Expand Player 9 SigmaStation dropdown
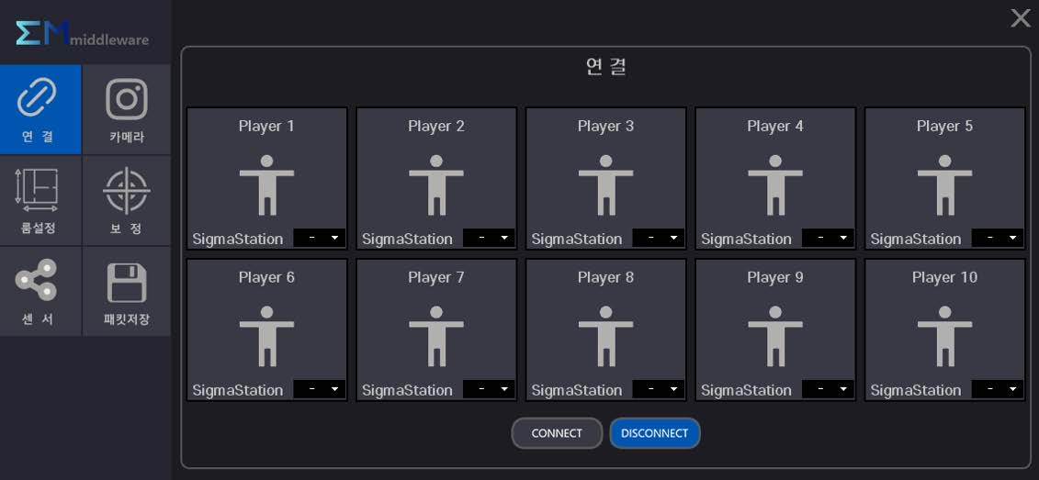 [829, 388]
